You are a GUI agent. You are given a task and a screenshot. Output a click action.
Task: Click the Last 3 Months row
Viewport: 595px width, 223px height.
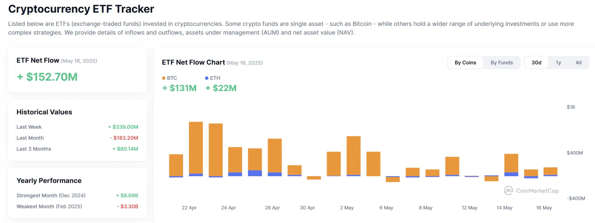point(77,149)
